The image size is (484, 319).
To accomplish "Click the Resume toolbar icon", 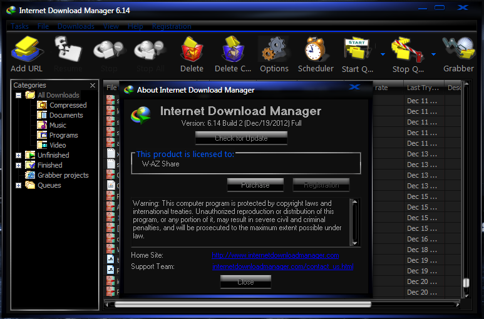I will pos(68,49).
